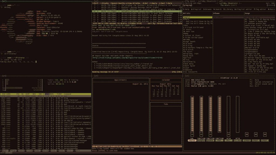The image size is (276, 155).
Task: Select song "07. More Fool Me.wav"
Action: pyautogui.click(x=255, y=56)
